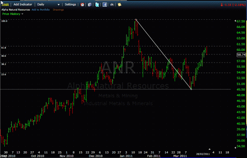Image resolution: width=247 pixels, height=158 pixels.
Task: Click the 23.6 Fibonacci level label
Action: coord(4,74)
